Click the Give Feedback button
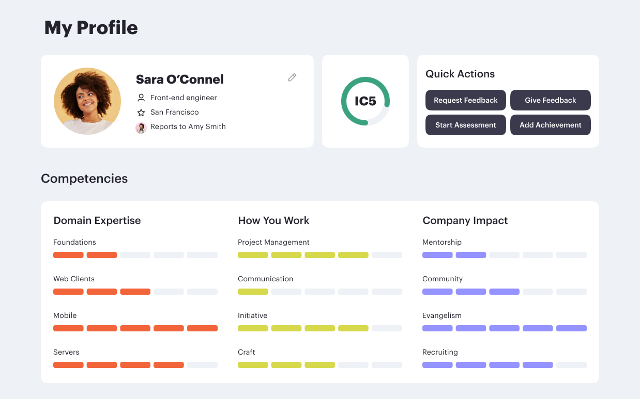640x399 pixels. pyautogui.click(x=550, y=100)
